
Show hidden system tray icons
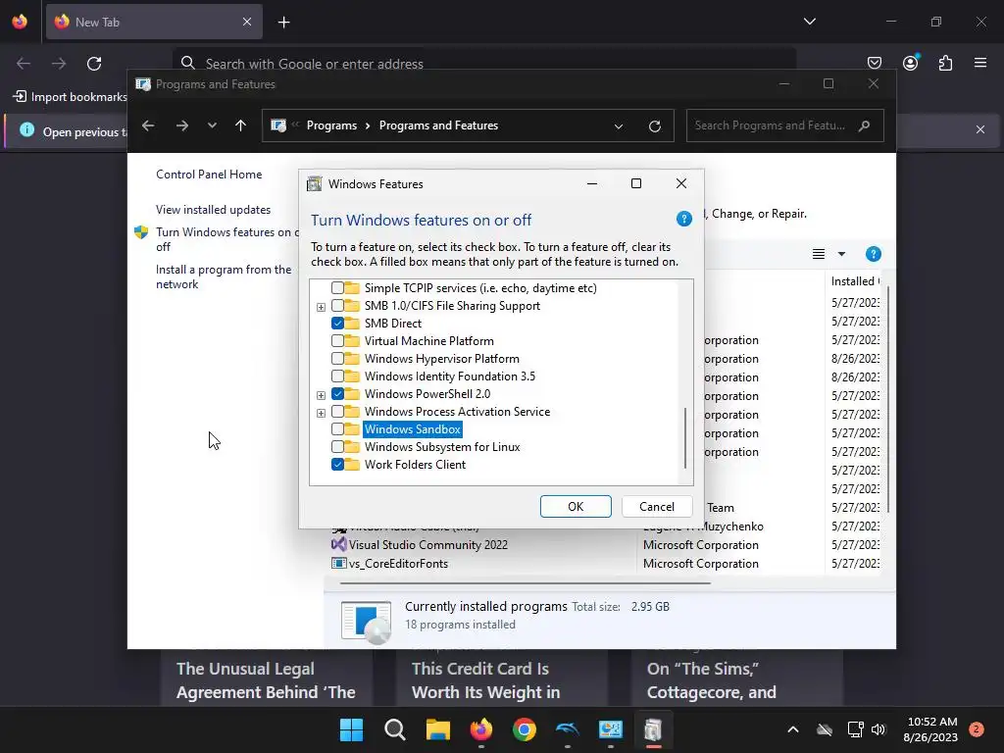click(x=792, y=729)
